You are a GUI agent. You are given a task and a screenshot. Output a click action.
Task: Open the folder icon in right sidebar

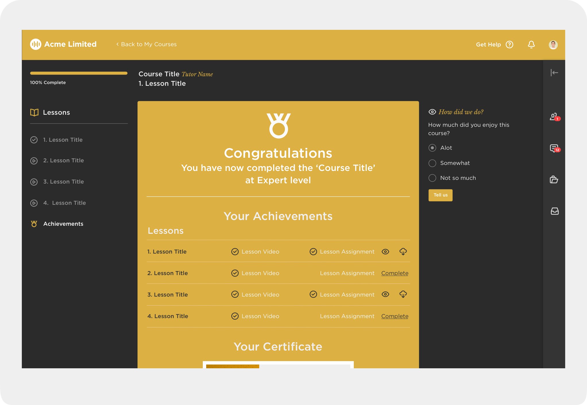(554, 180)
